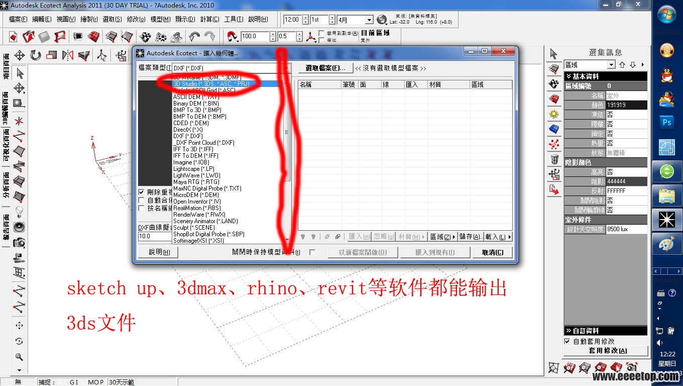Click the Photoshop icon on taskbar
Screen dimensions: 683x386
tap(667, 122)
